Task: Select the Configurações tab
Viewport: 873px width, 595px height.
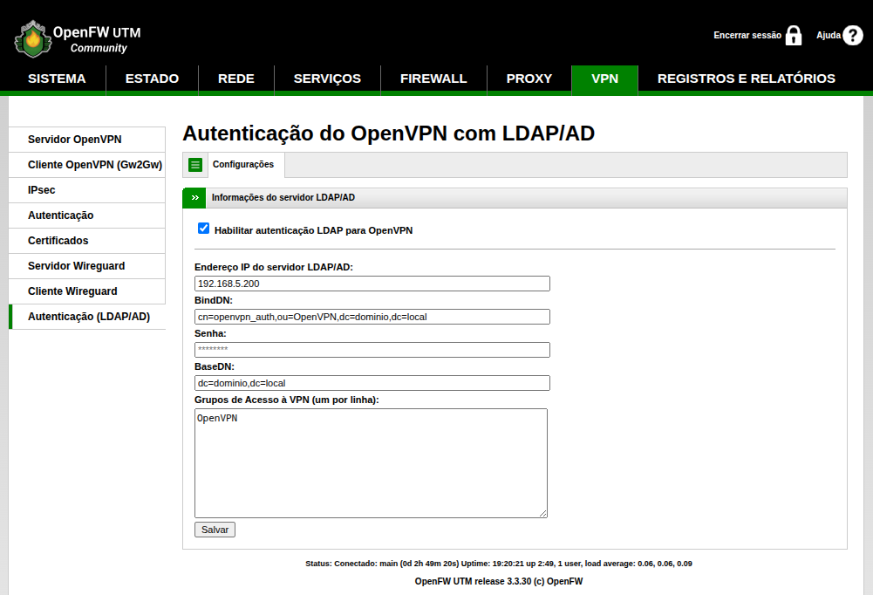Action: pos(243,164)
